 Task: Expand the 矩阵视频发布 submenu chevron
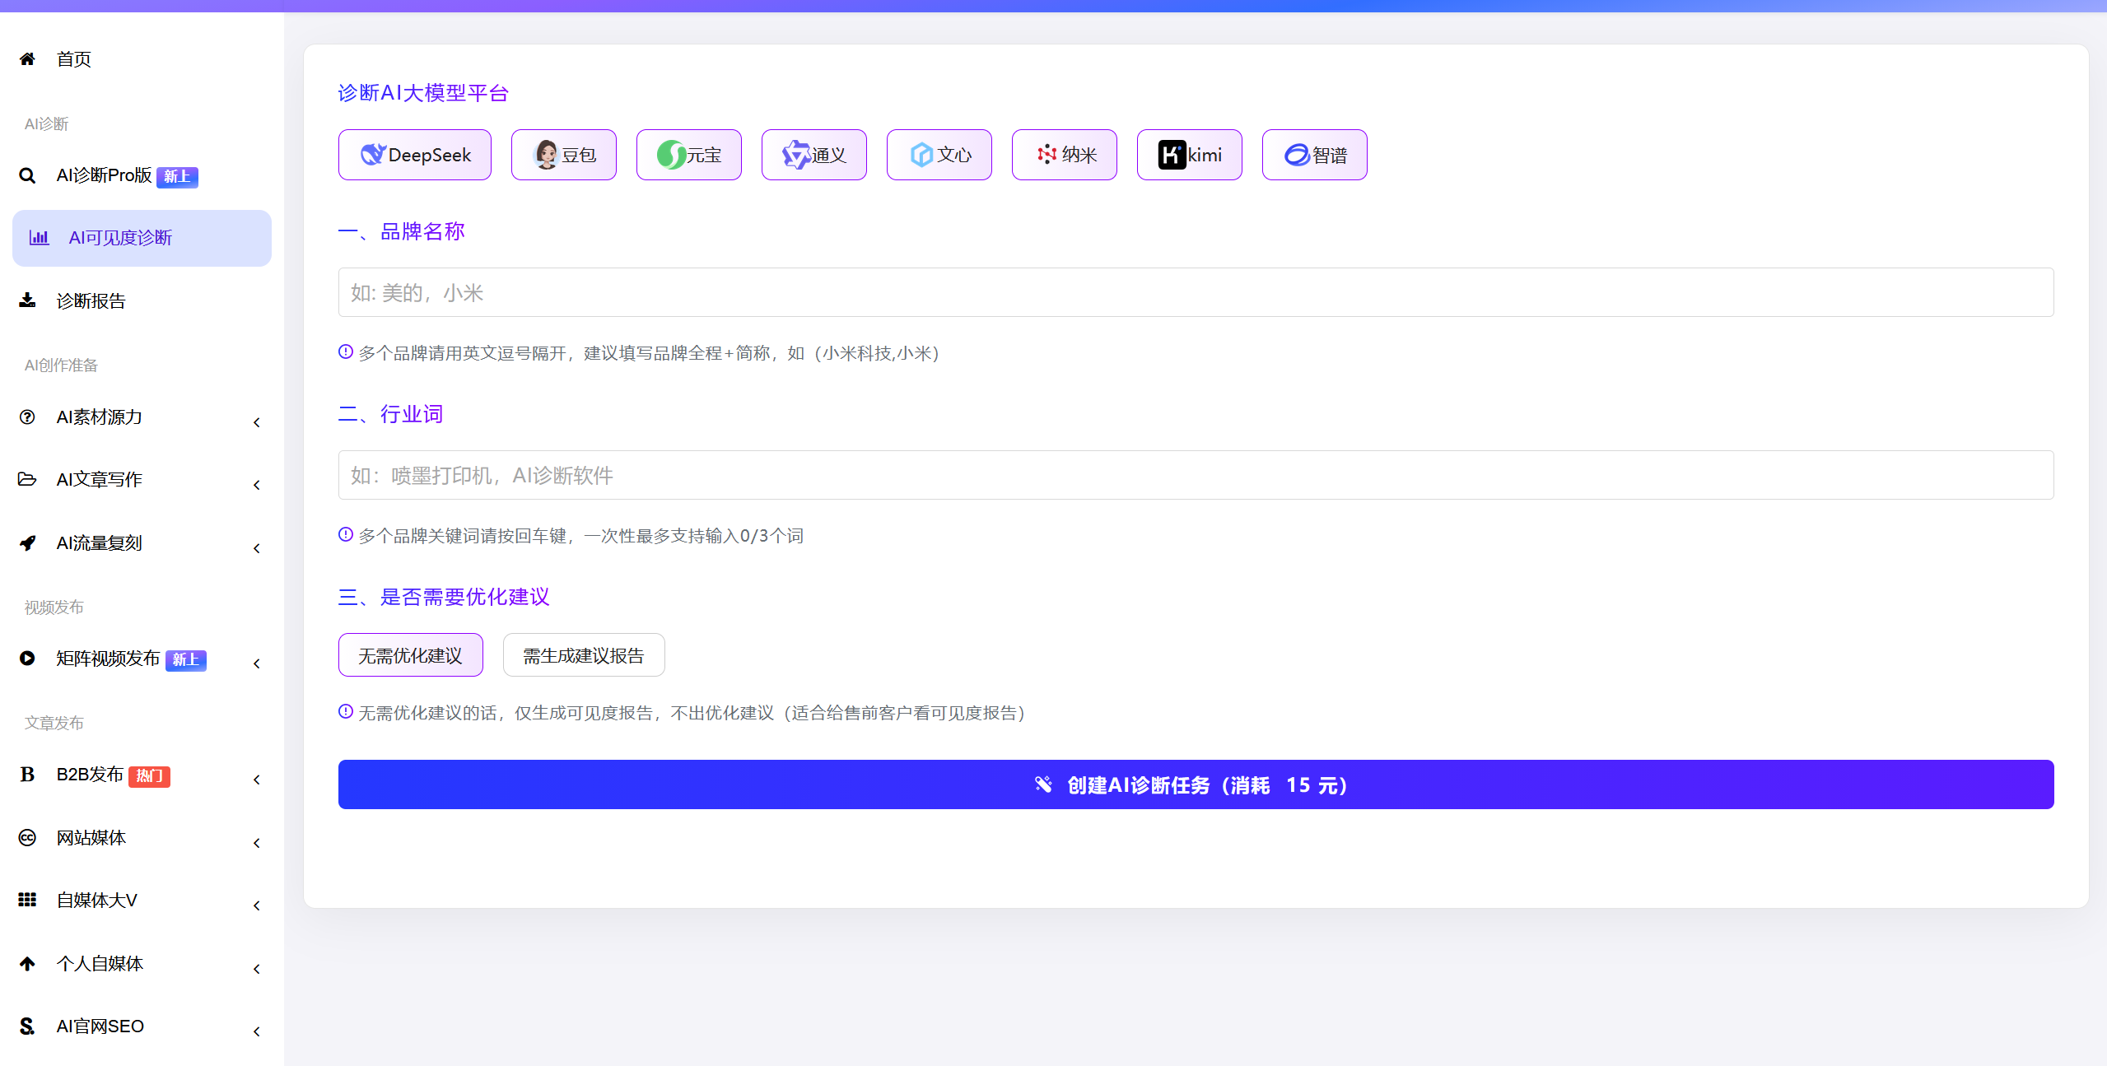[x=257, y=663]
